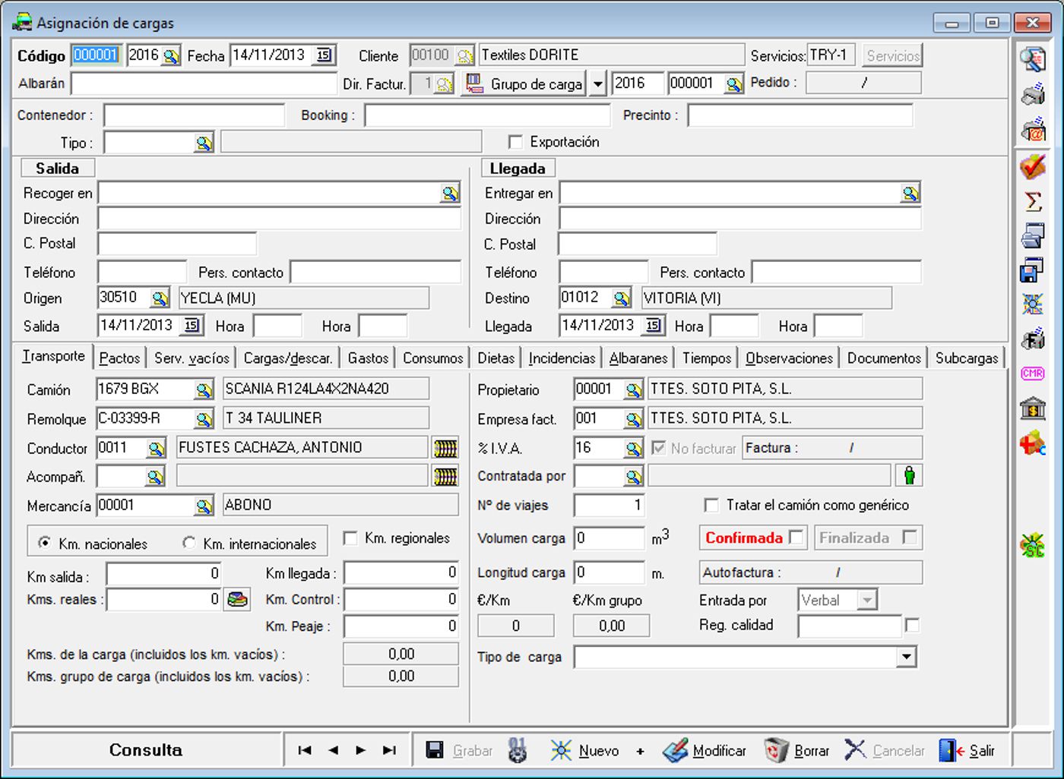Screen dimensions: 1064x779
Task: Click the CMR document icon
Action: pos(1033,374)
